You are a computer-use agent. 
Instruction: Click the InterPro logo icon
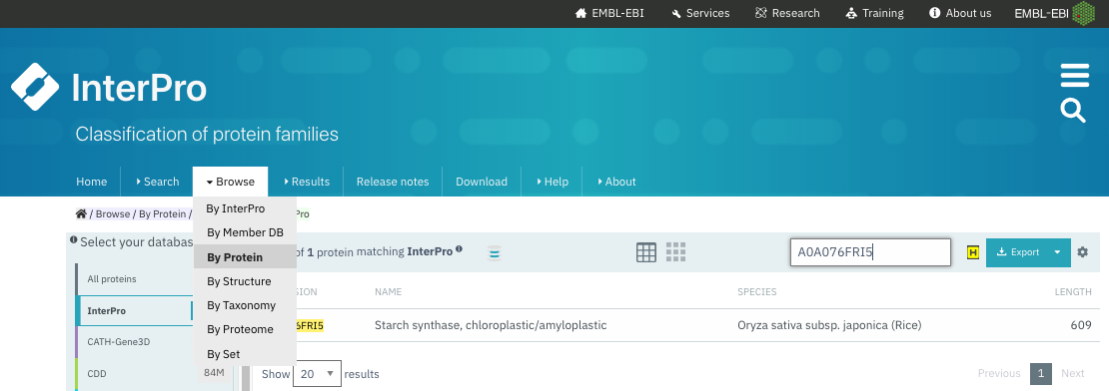(35, 87)
